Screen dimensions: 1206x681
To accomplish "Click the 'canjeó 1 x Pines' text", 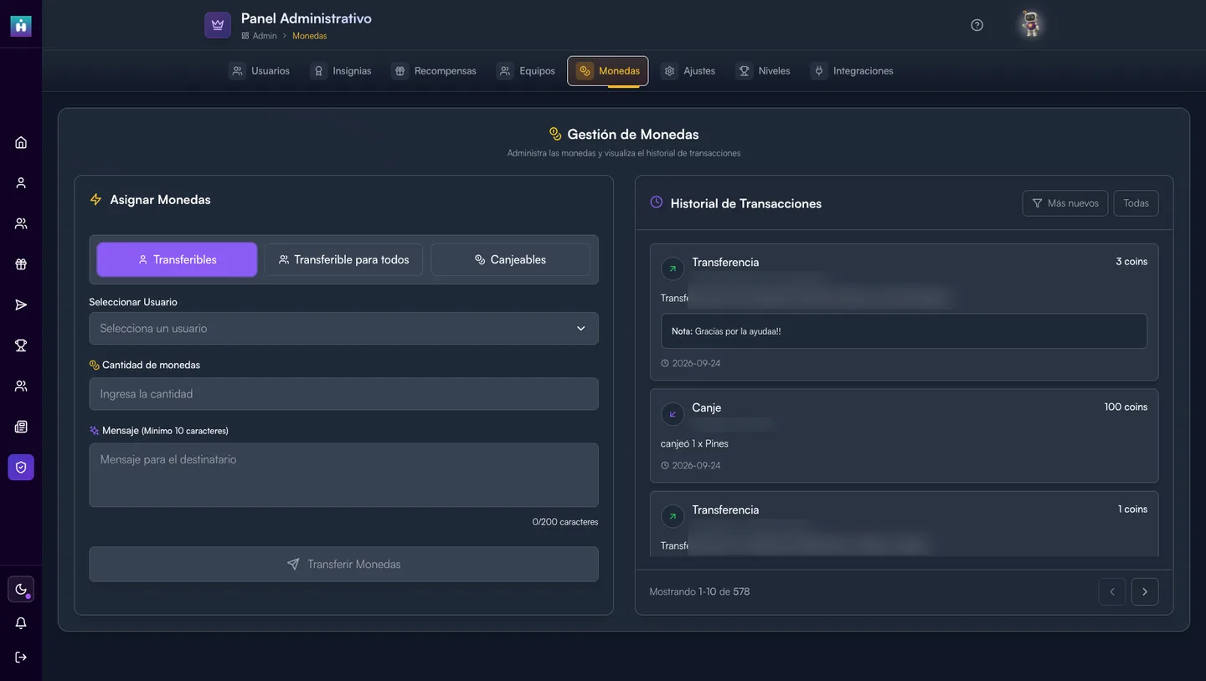I will point(694,443).
